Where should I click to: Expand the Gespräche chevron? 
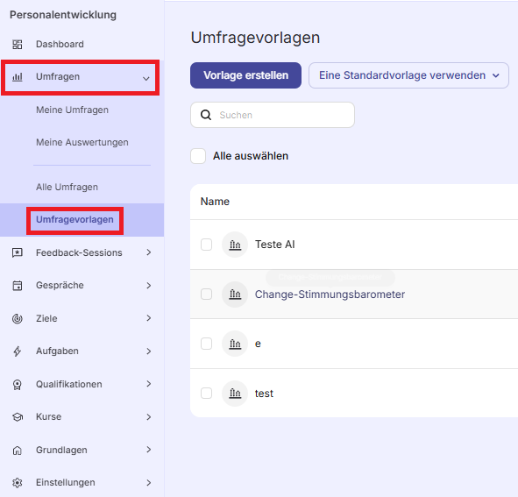149,286
